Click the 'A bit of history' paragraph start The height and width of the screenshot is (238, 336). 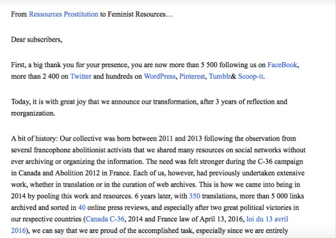(x=34, y=139)
